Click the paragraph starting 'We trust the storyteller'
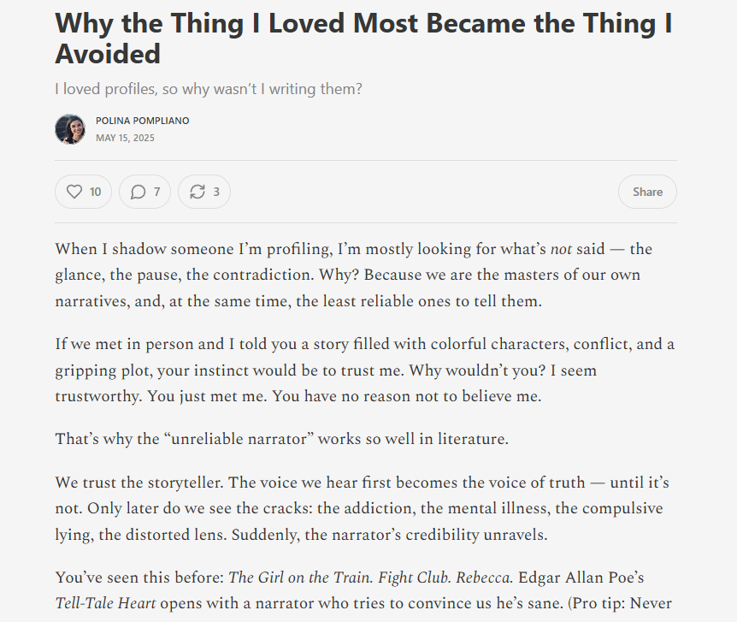The image size is (737, 622). (362, 508)
